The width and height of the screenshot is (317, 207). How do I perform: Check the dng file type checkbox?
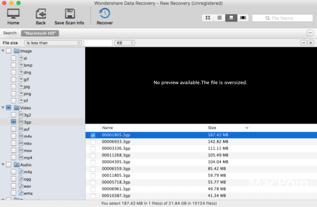pyautogui.click(x=13, y=72)
